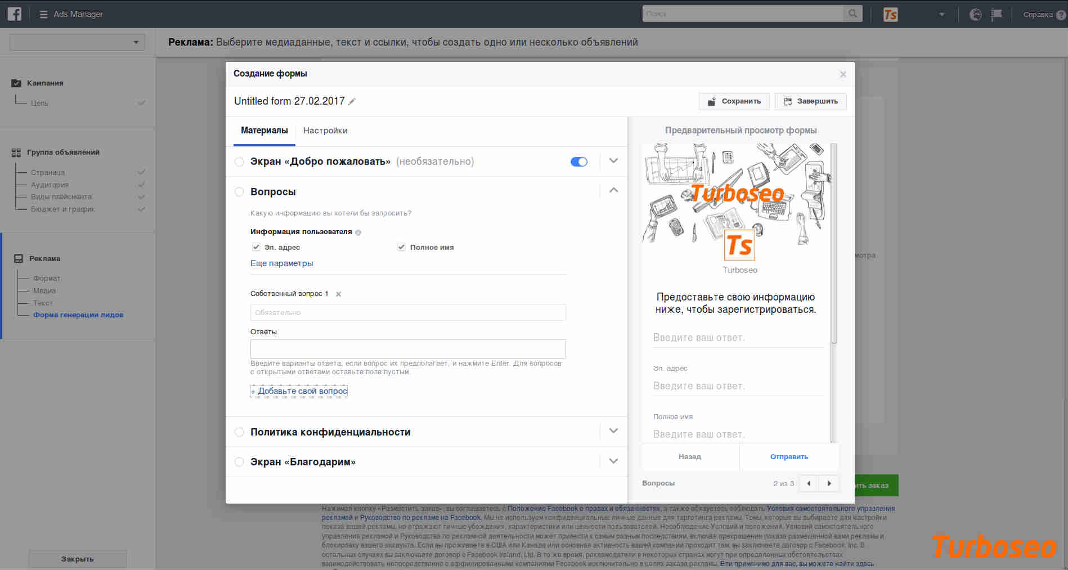Open the account dropdown arrow in top bar
Screen dimensions: 1068x570
pyautogui.click(x=941, y=15)
